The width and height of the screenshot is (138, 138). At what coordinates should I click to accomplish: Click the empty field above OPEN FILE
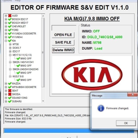click(64, 28)
